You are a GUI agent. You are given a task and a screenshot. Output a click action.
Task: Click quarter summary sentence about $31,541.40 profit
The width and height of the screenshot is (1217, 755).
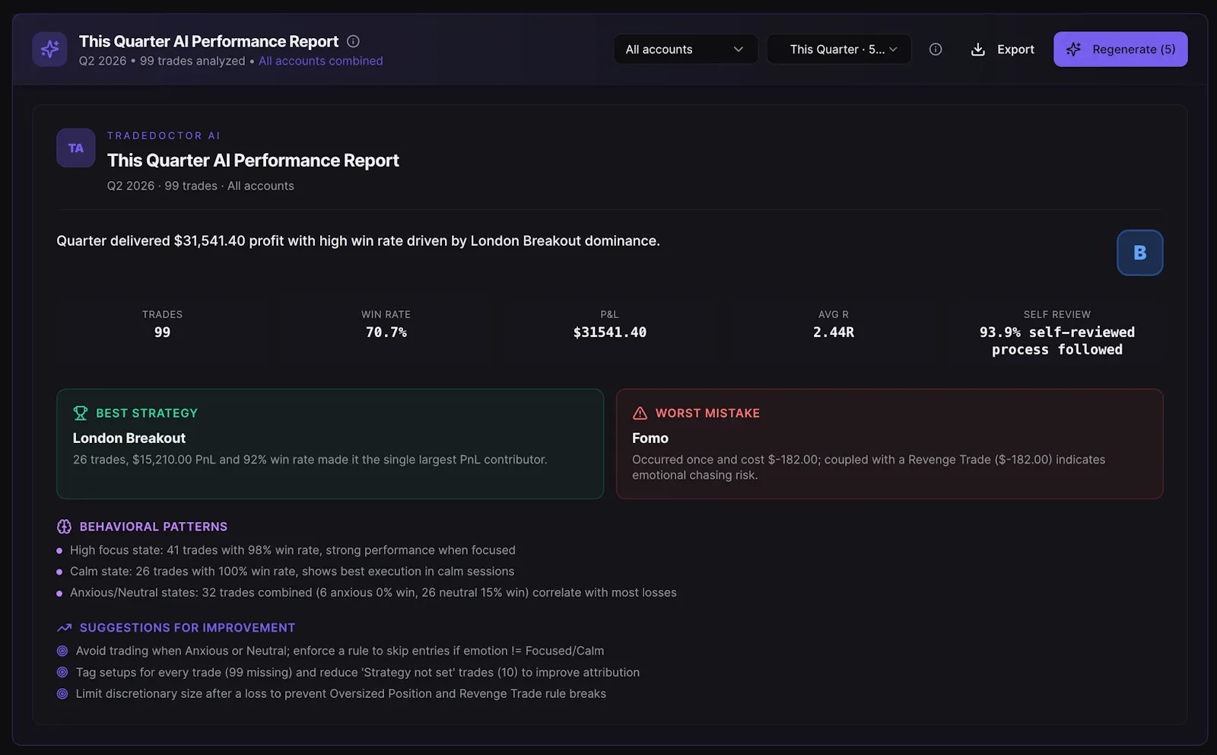pos(358,241)
